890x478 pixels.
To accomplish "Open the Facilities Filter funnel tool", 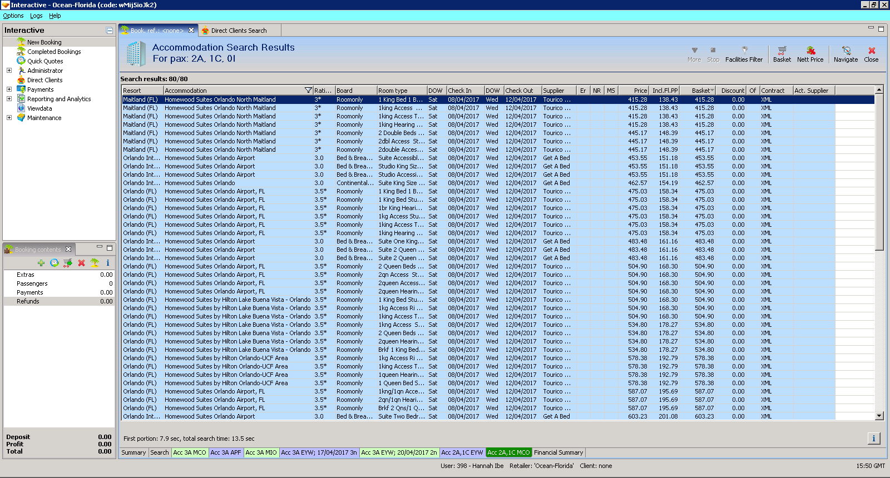I will point(744,54).
